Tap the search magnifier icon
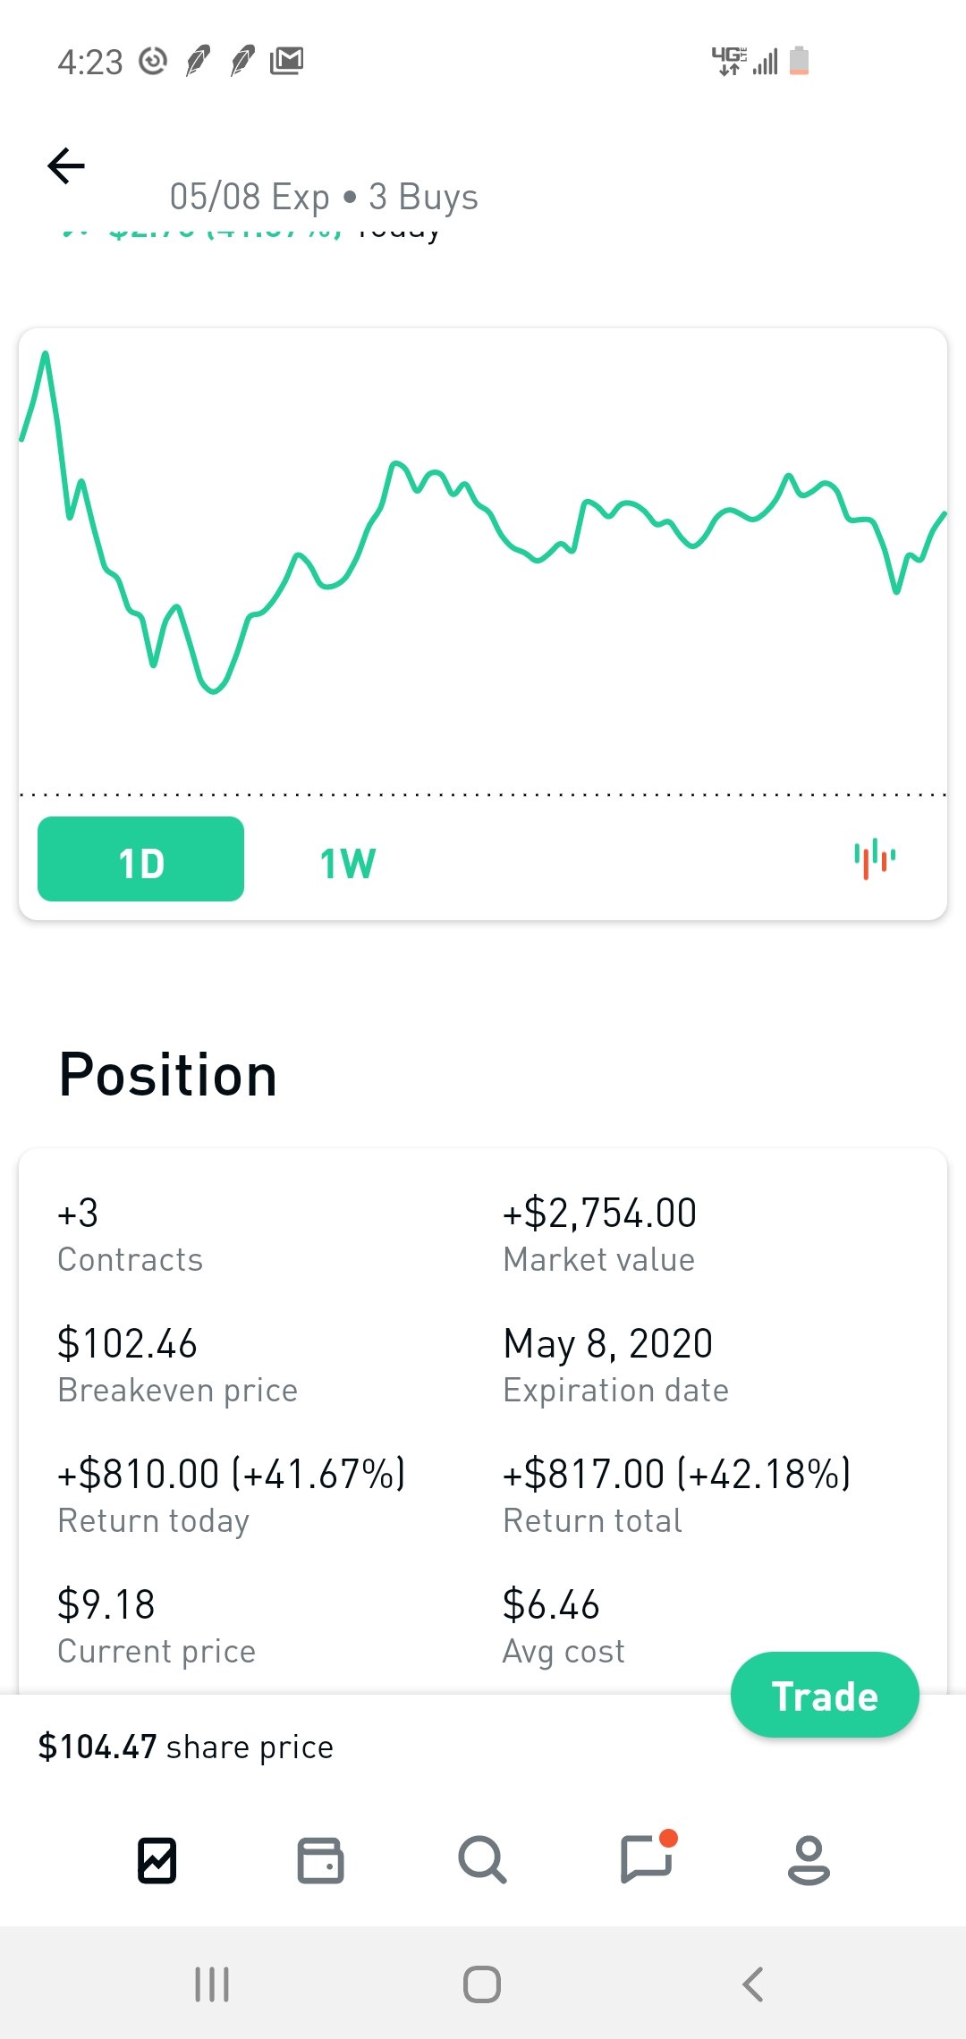 pos(482,1861)
